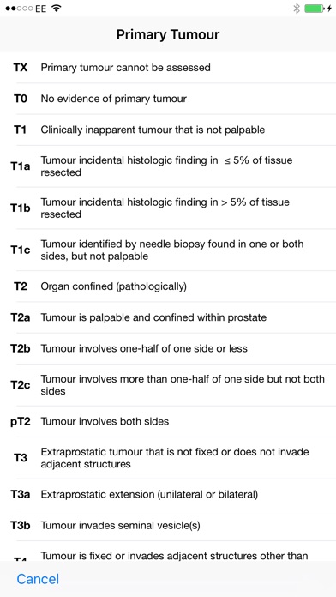Choose pT2 tumour involves both sides
336x597 pixels.
coord(168,421)
